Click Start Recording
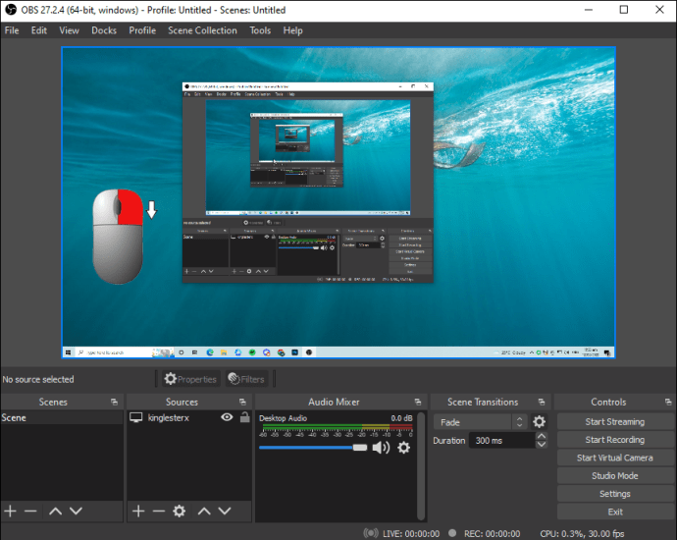The width and height of the screenshot is (677, 540). [615, 440]
